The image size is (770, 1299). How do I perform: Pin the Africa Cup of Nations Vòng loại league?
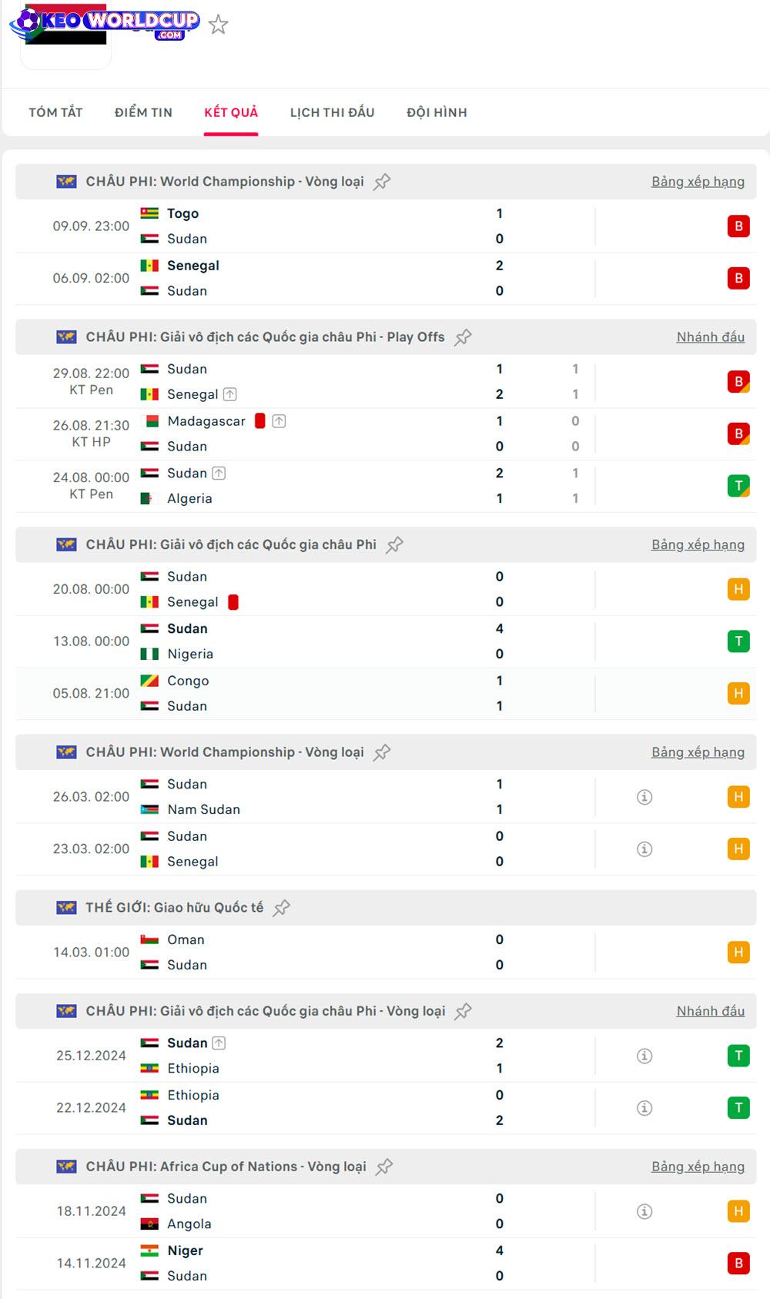click(384, 1167)
